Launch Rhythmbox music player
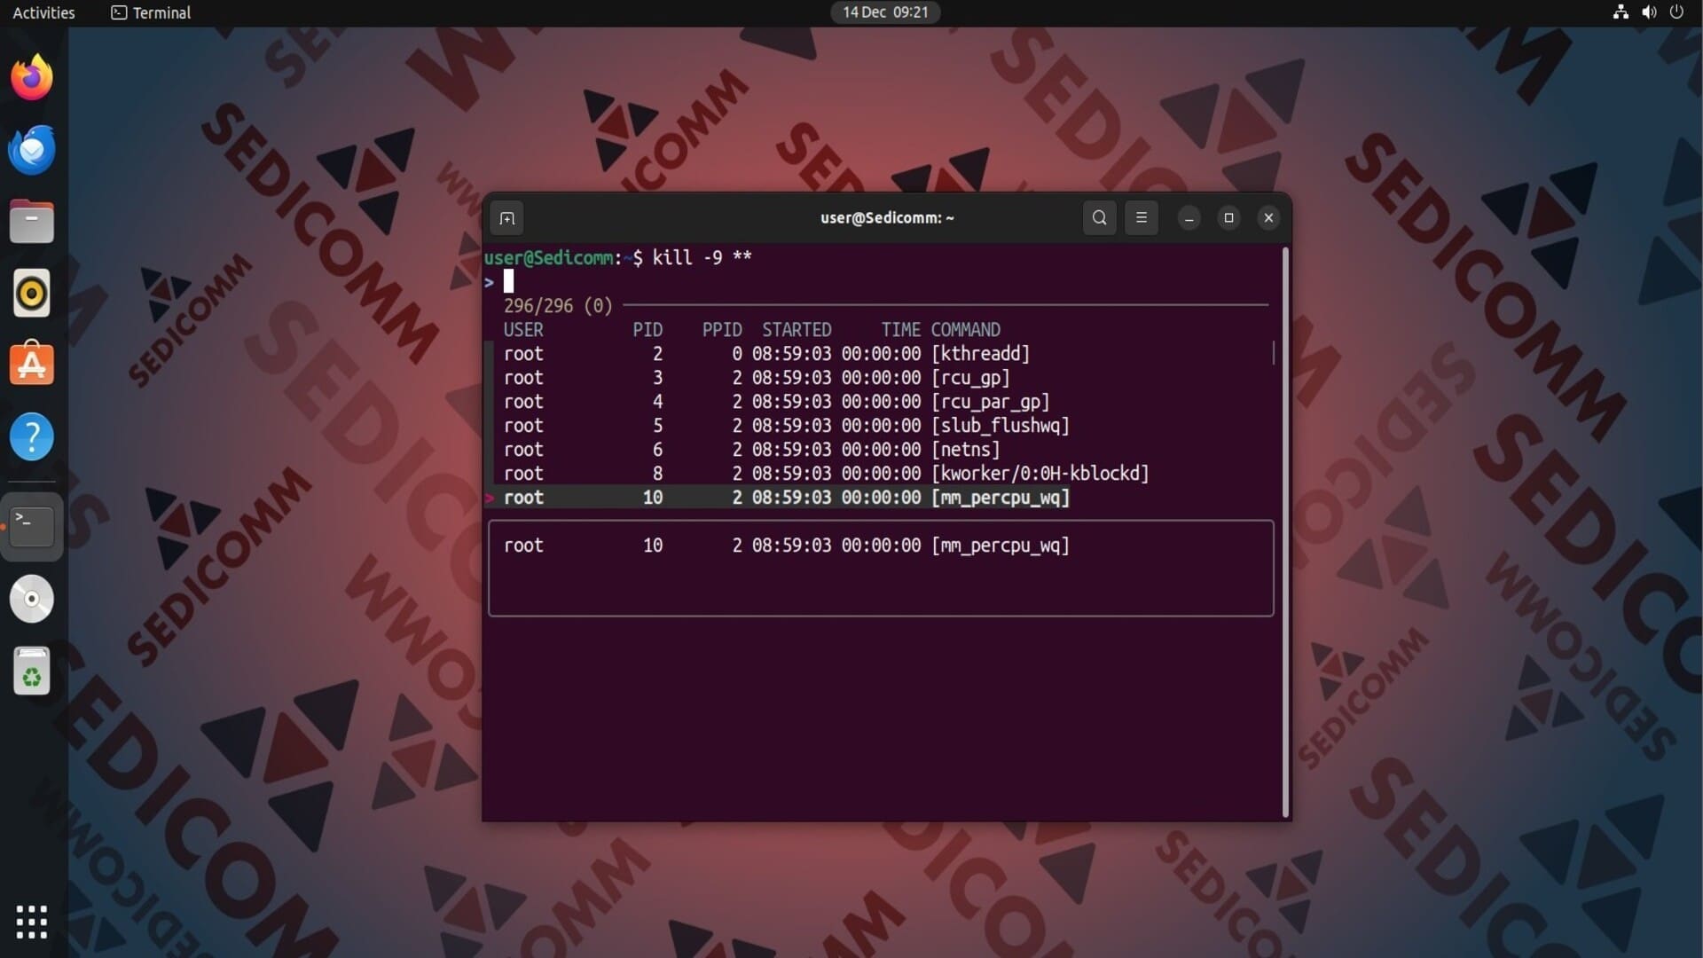This screenshot has width=1703, height=958. pyautogui.click(x=32, y=294)
